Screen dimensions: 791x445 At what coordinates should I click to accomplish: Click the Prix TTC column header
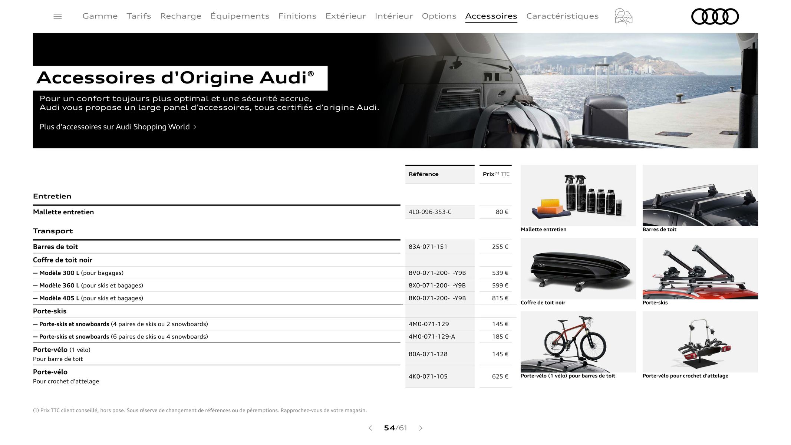(496, 174)
